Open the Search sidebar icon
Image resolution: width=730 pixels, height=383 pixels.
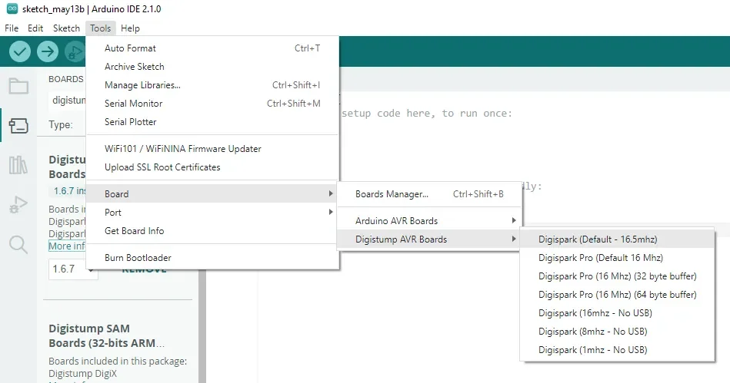point(18,244)
